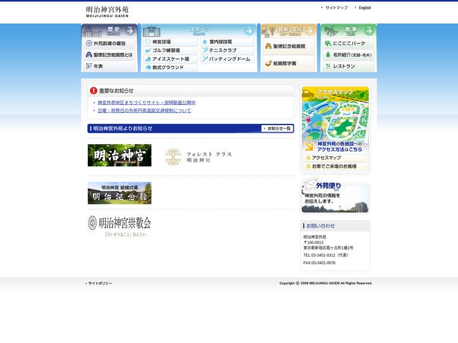The image size is (458, 343).
Task: Click the スポーツ Sports header label
Action: (x=200, y=30)
